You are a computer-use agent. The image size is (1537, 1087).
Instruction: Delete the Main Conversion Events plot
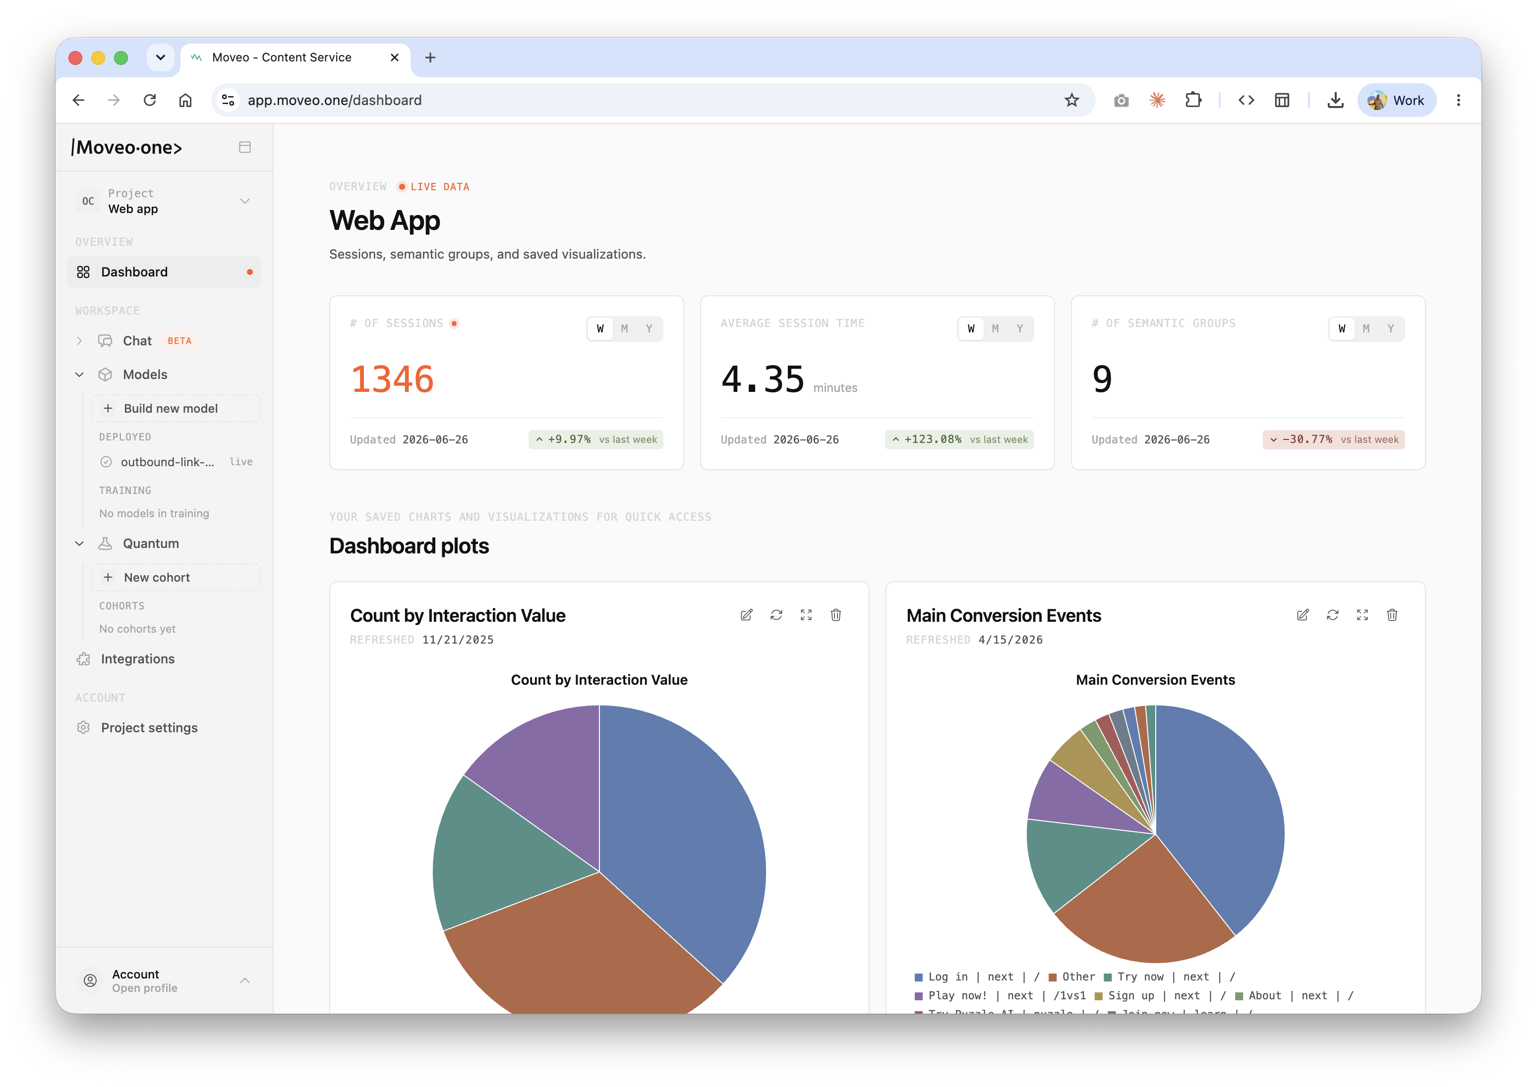pos(1392,615)
